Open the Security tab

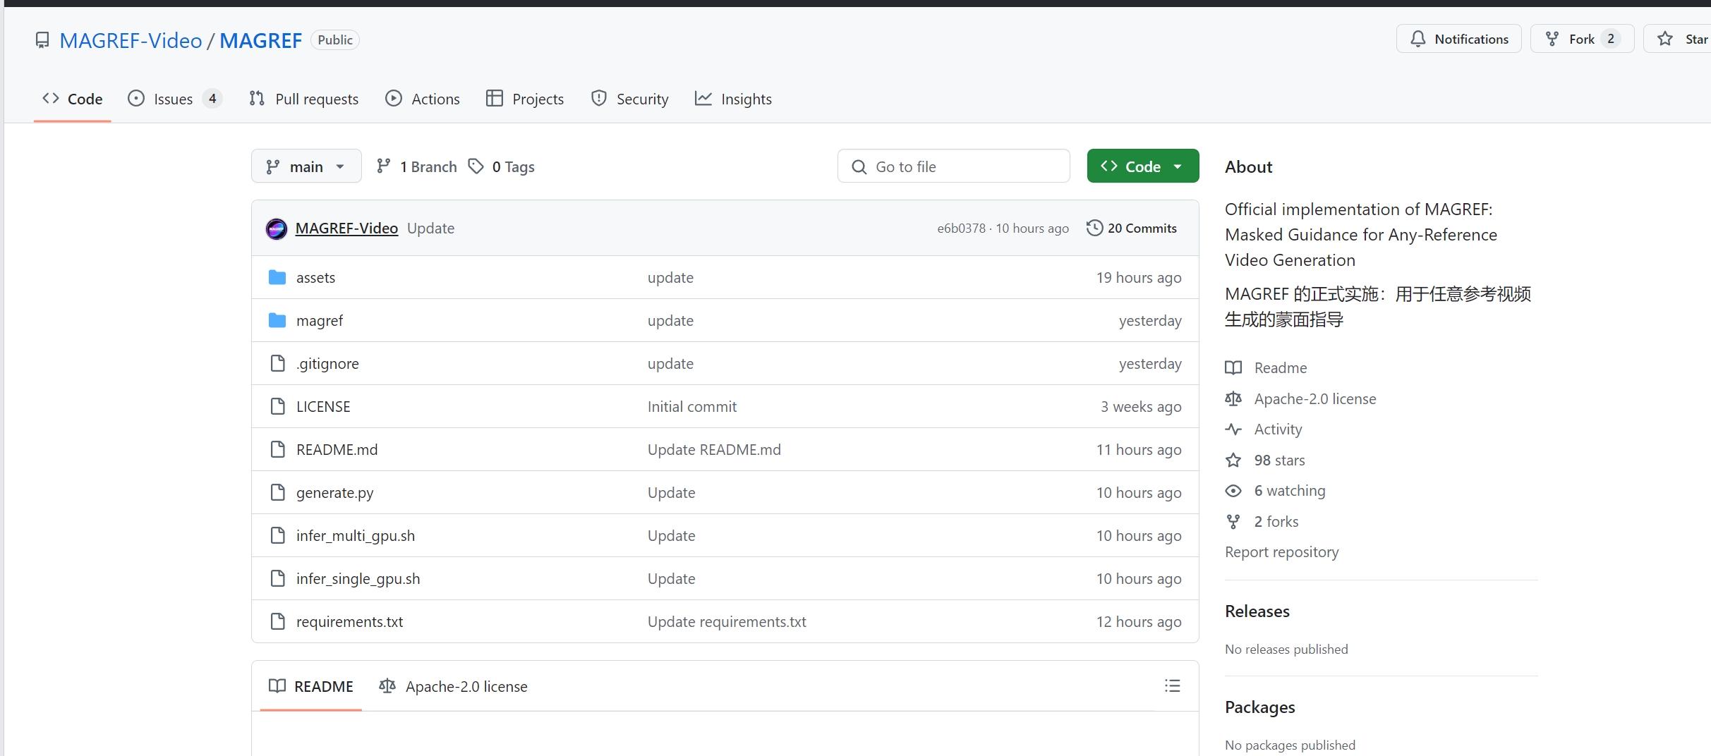pos(629,99)
